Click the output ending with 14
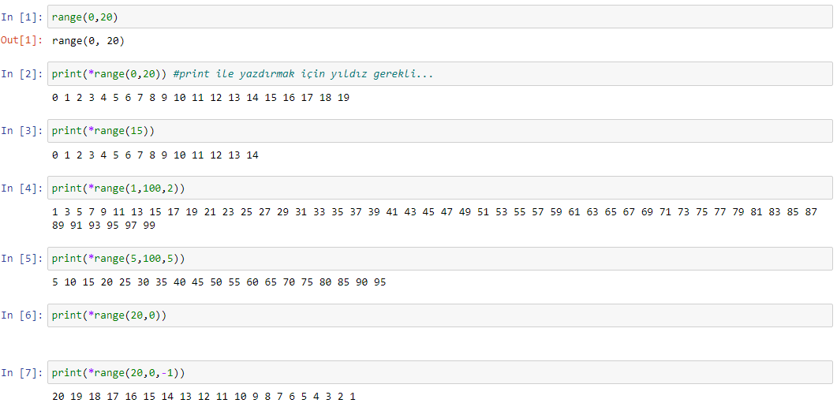Viewport: 837px width, 403px height. (155, 155)
